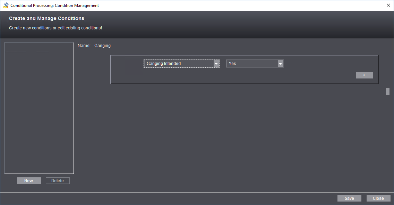Click the condition name 'Ganging'
Image resolution: width=394 pixels, height=205 pixels.
pyautogui.click(x=102, y=46)
